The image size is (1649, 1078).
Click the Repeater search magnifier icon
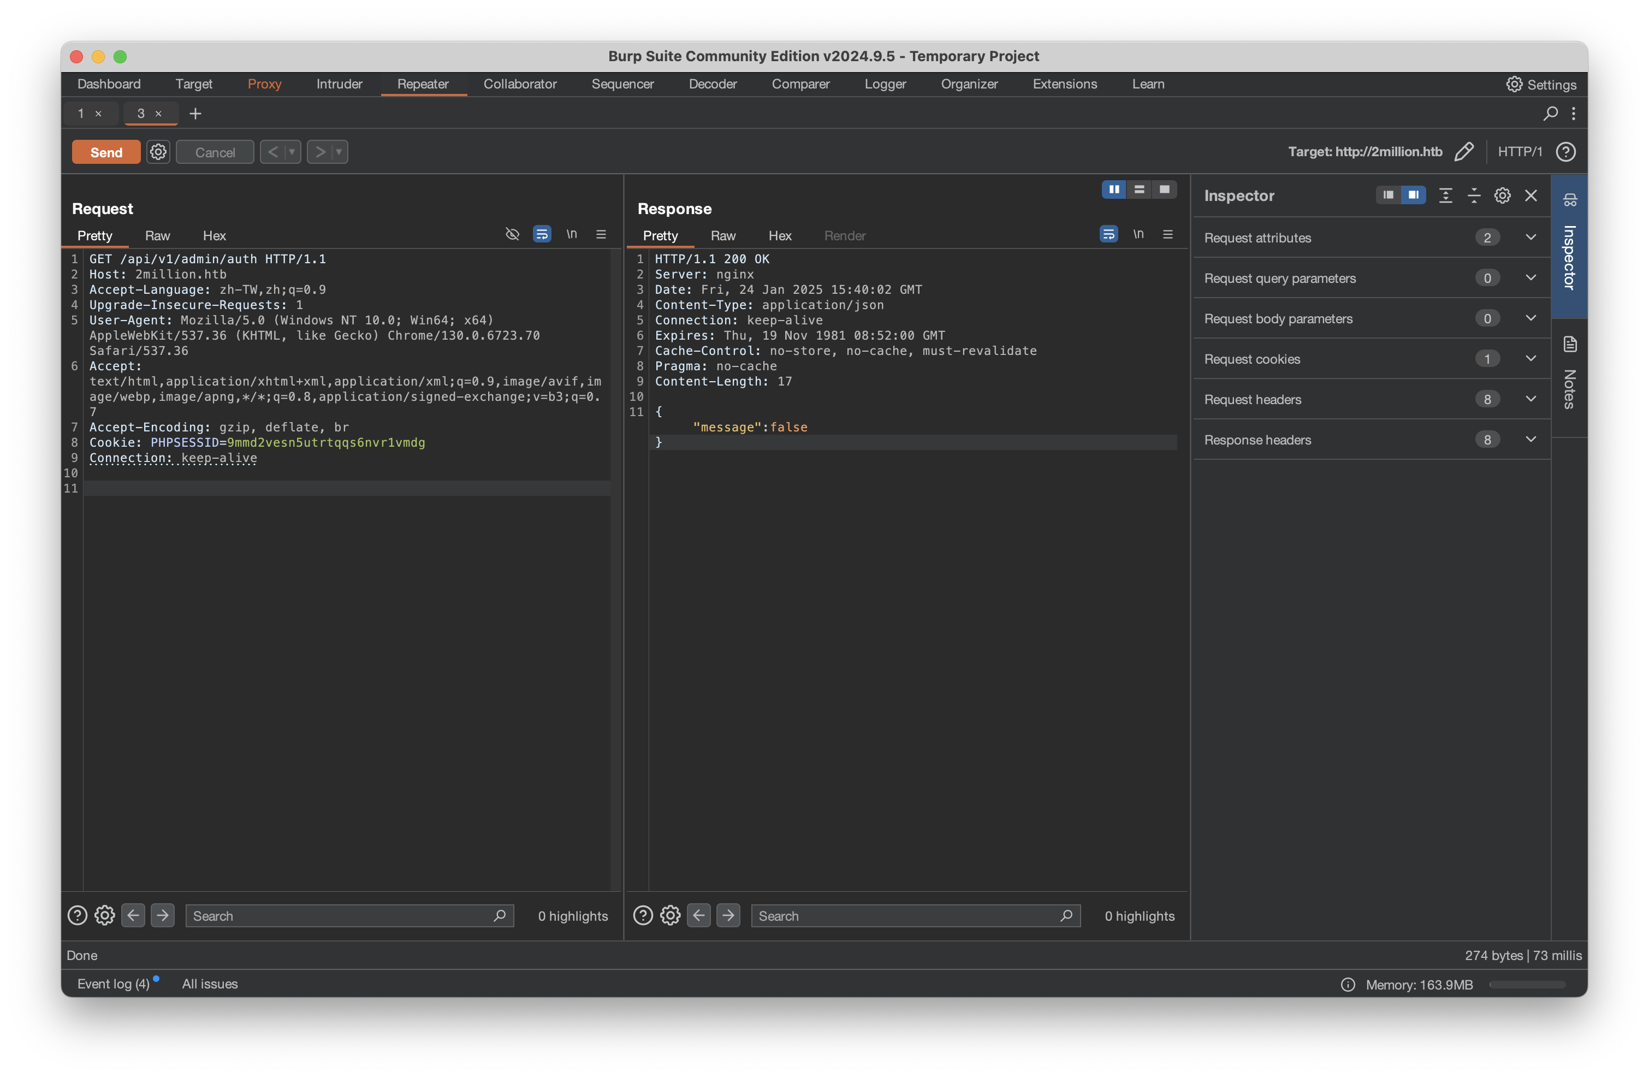click(1551, 113)
